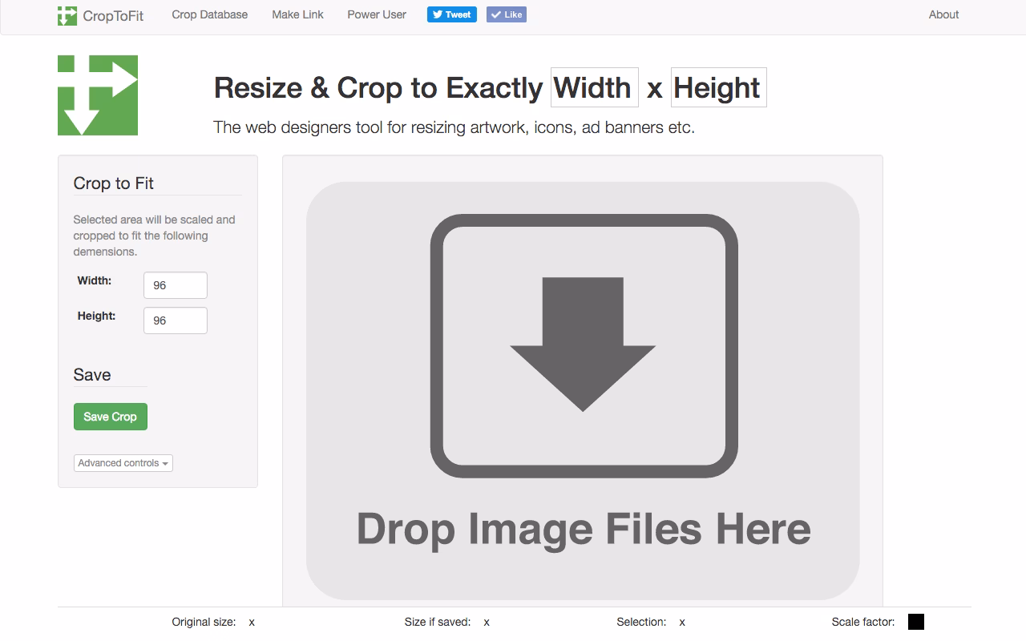
Task: Click the Crop to Fit panel heading
Action: point(114,183)
